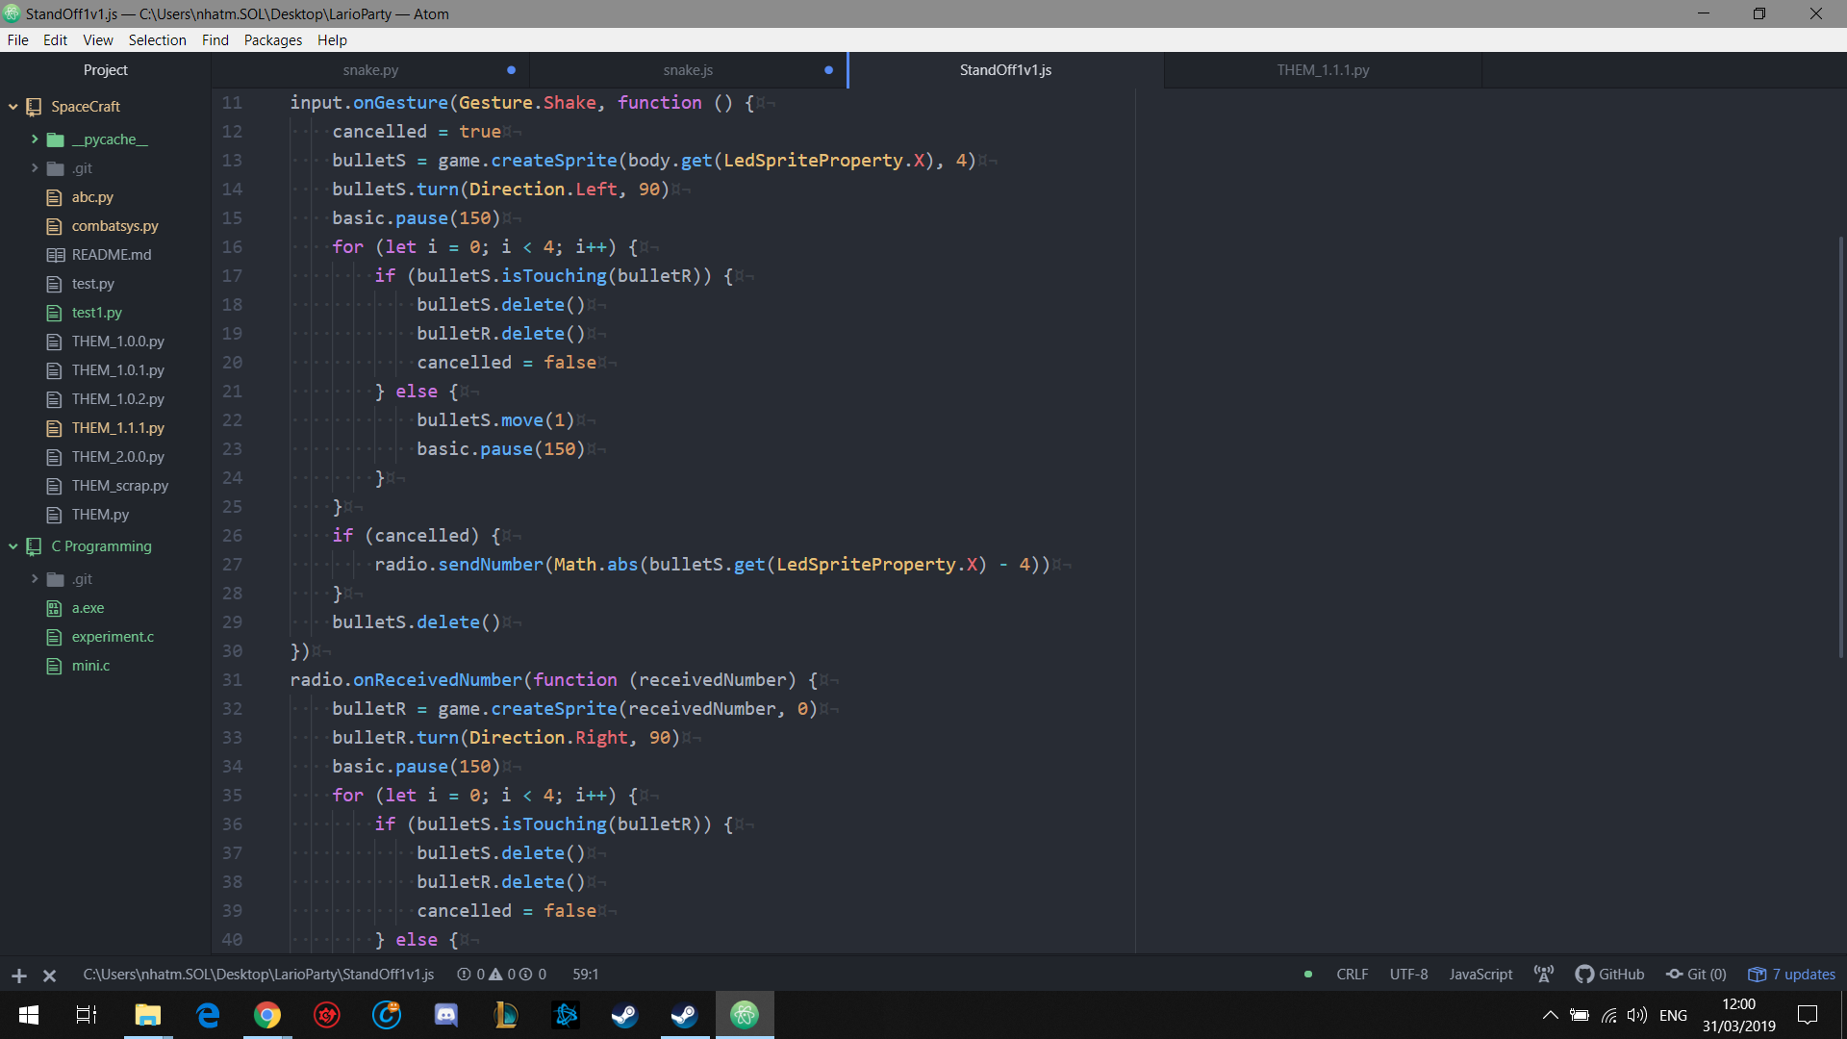Image resolution: width=1847 pixels, height=1039 pixels.
Task: Open Google Chrome from the taskbar
Action: coord(267,1015)
